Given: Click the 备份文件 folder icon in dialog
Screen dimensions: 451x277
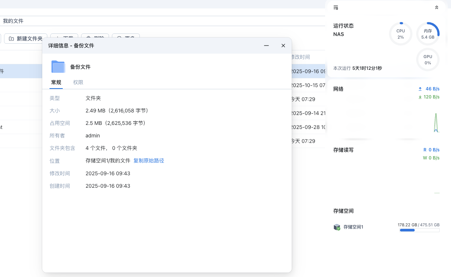Looking at the screenshot, I should pos(58,67).
